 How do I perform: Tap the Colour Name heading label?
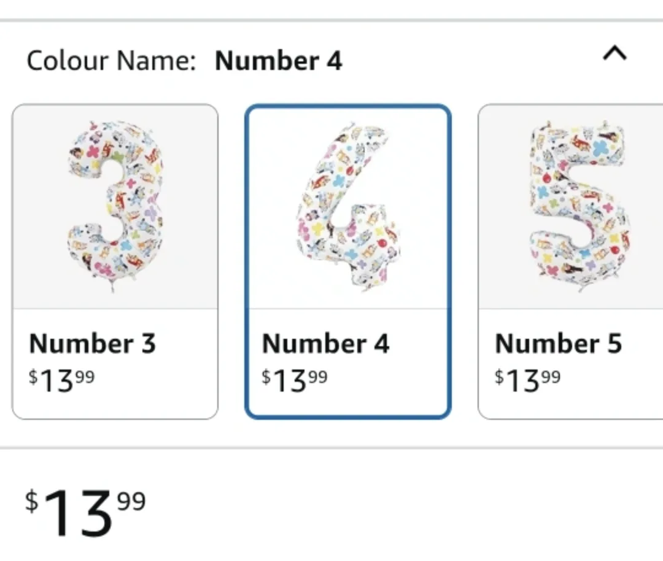point(111,61)
